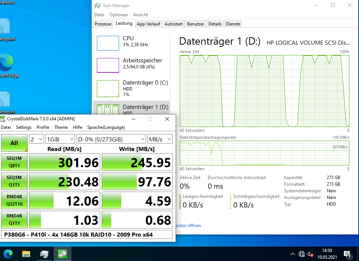Run the SEQ1M Q8T1 benchmark
This screenshot has height=261, width=359.
(14, 162)
